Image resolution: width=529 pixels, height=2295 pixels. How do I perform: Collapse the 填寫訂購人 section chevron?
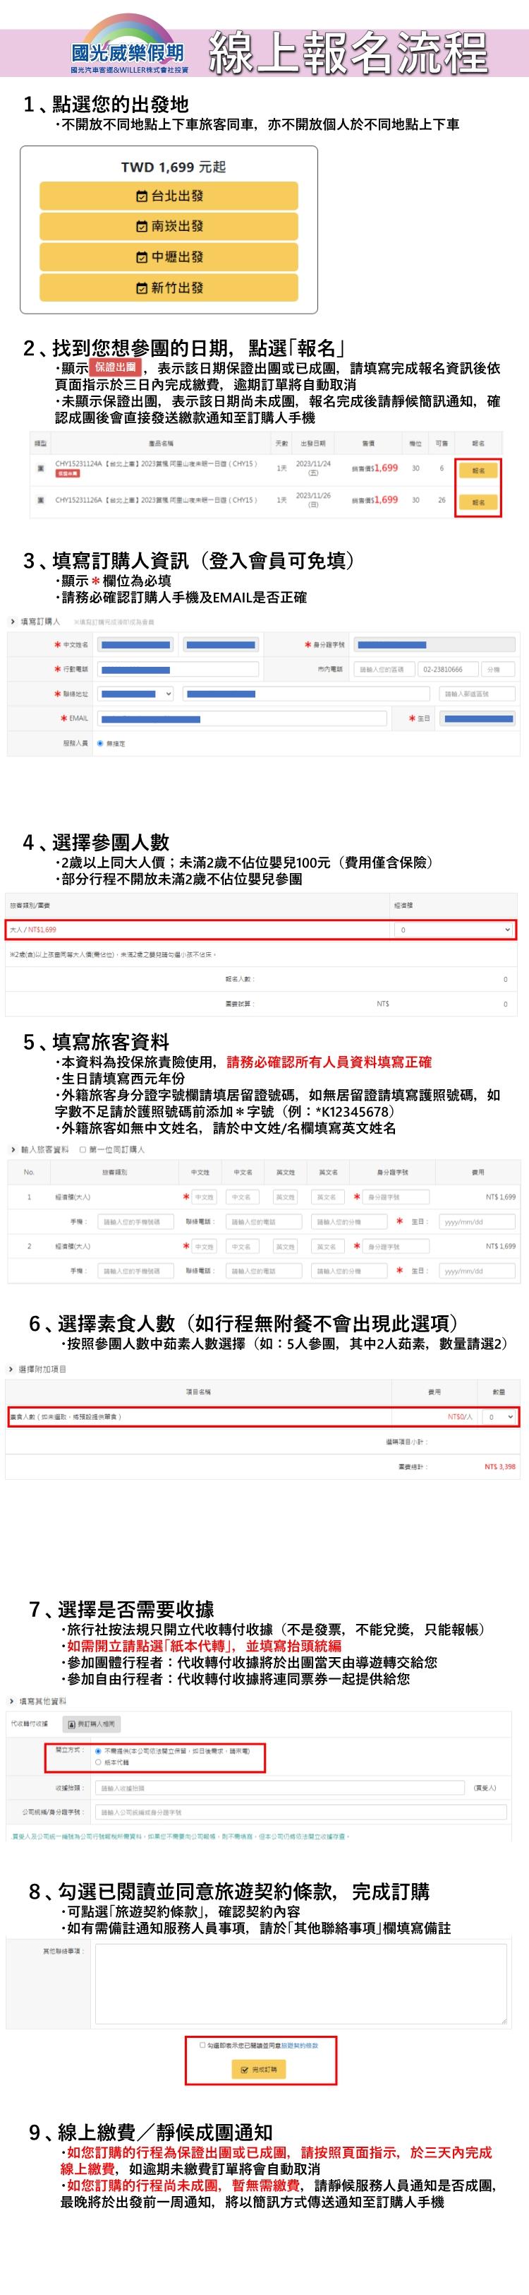point(13,621)
